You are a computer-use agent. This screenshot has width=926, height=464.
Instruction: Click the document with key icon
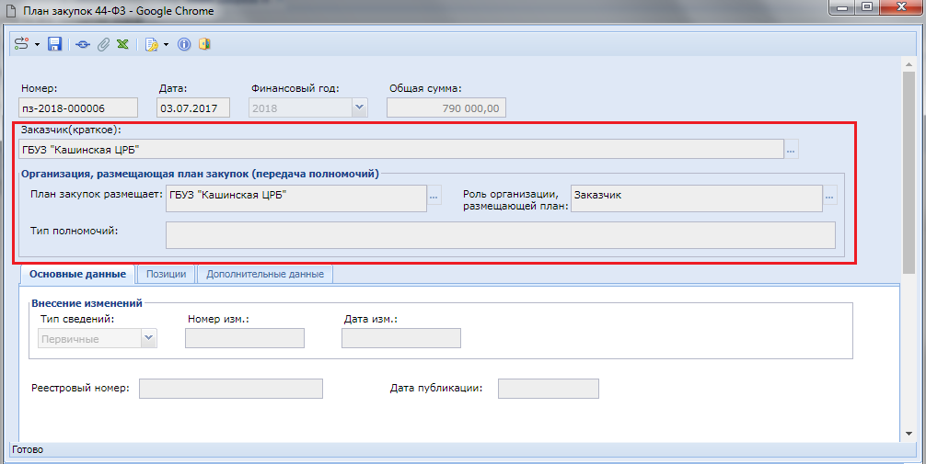[152, 44]
